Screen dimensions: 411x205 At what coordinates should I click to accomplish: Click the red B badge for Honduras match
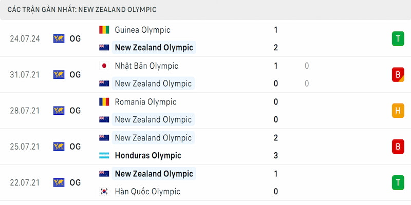398,147
